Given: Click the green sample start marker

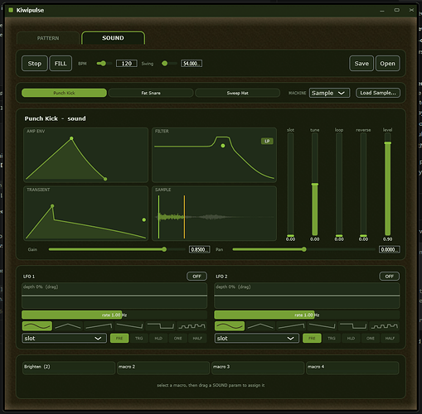Looking at the screenshot, I should tap(158, 217).
